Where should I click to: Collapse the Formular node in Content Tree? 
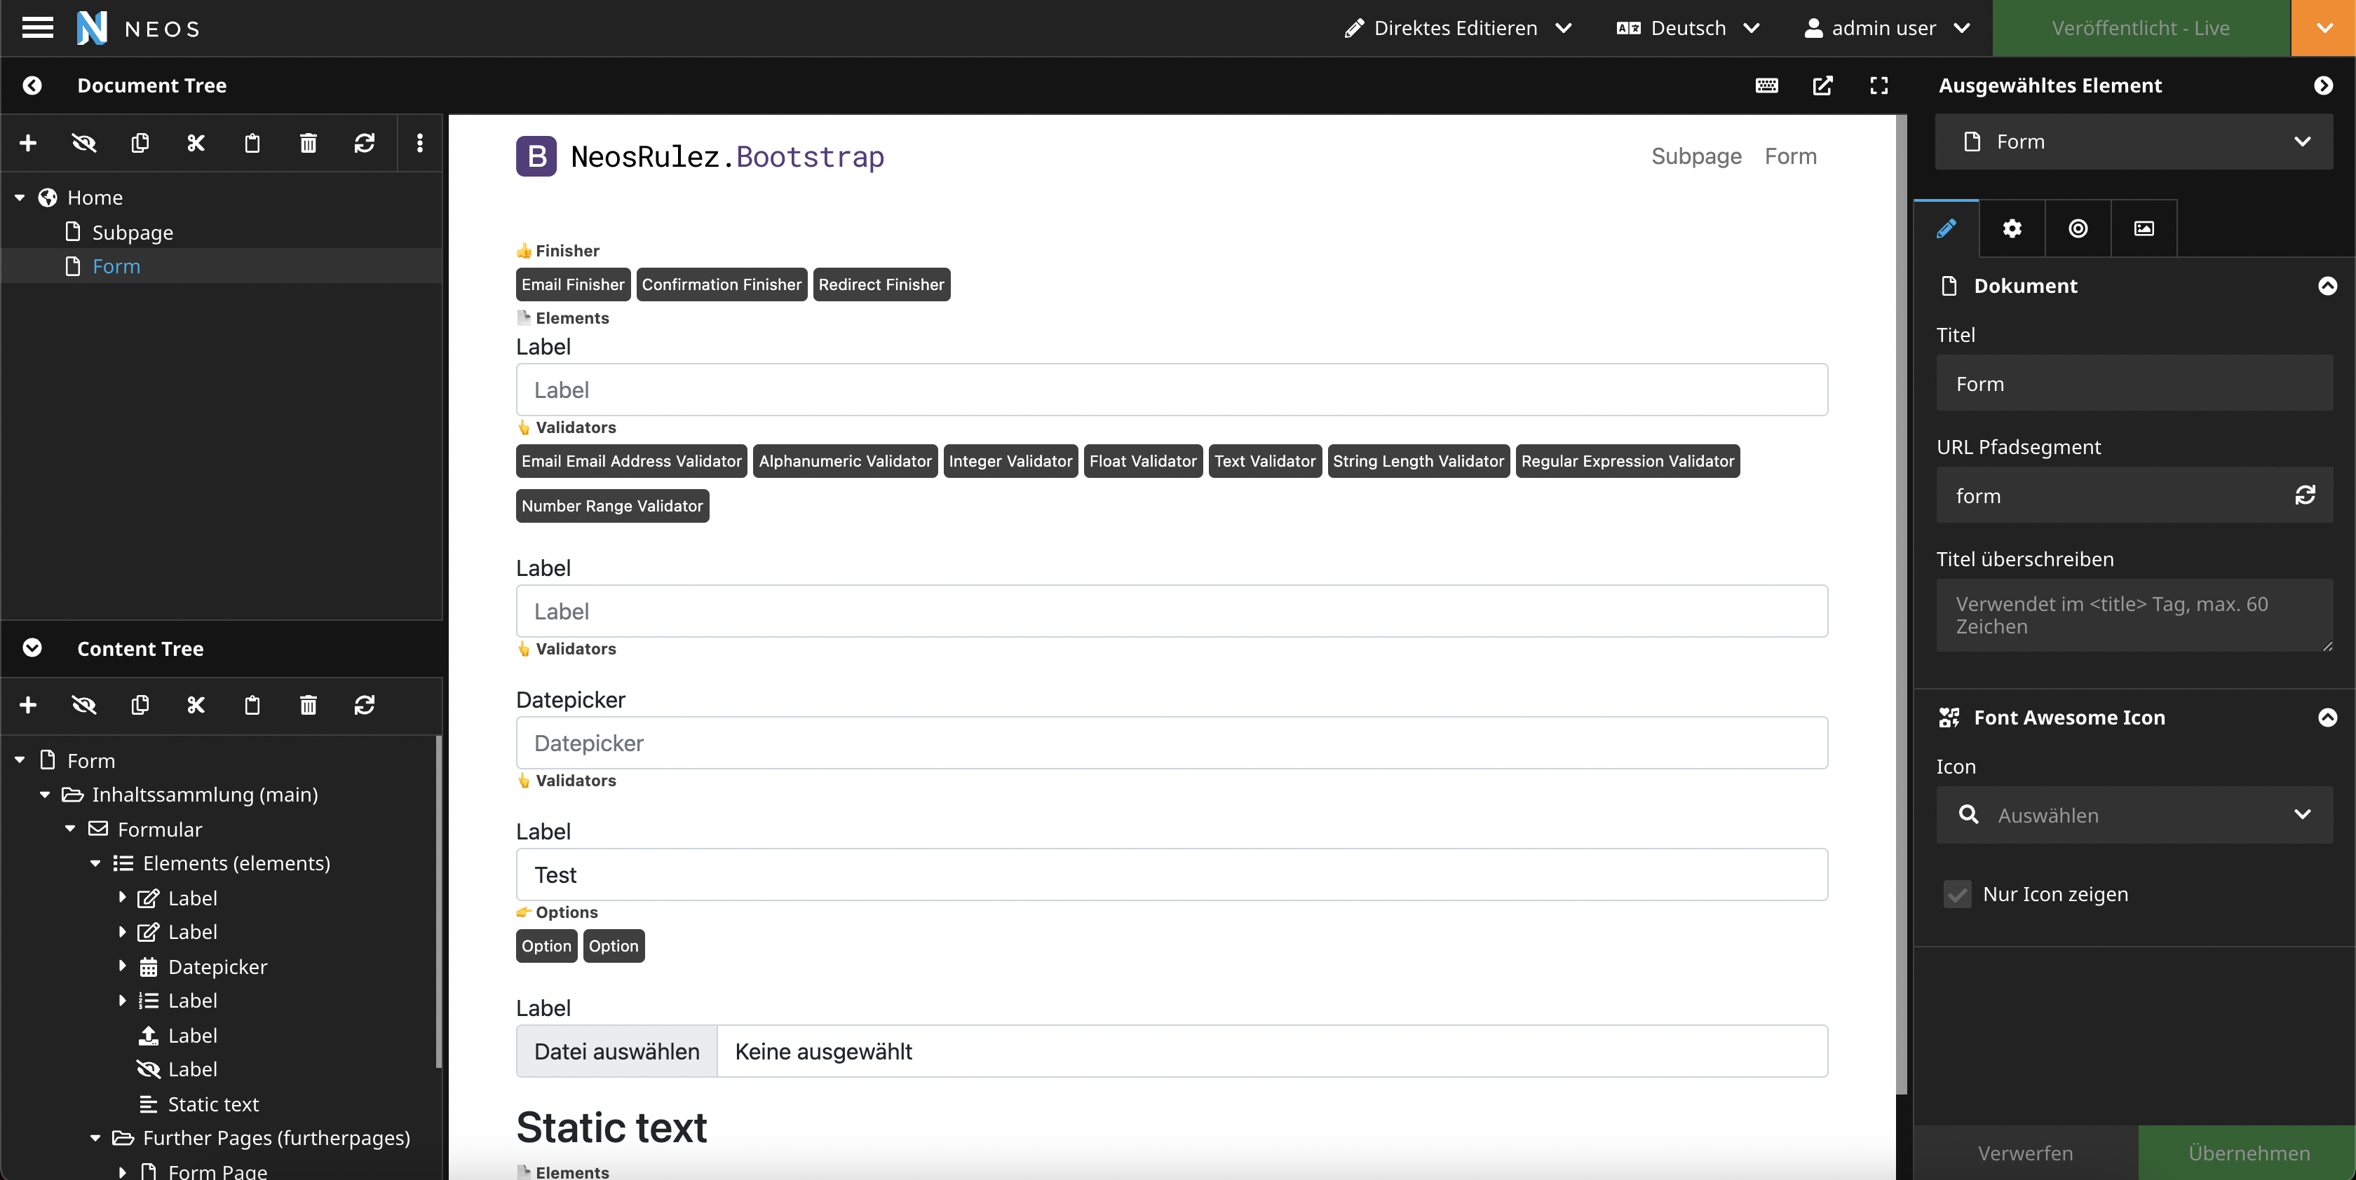point(70,829)
